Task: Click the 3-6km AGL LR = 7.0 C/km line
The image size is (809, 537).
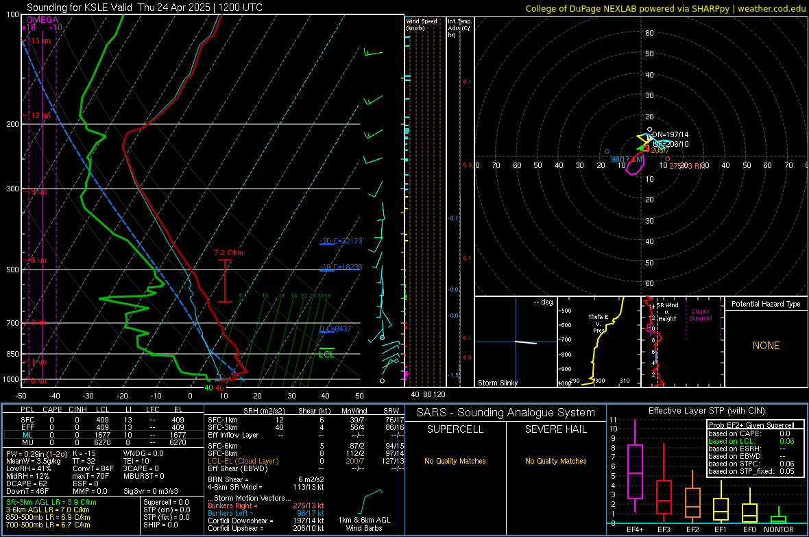Action: tap(47, 510)
